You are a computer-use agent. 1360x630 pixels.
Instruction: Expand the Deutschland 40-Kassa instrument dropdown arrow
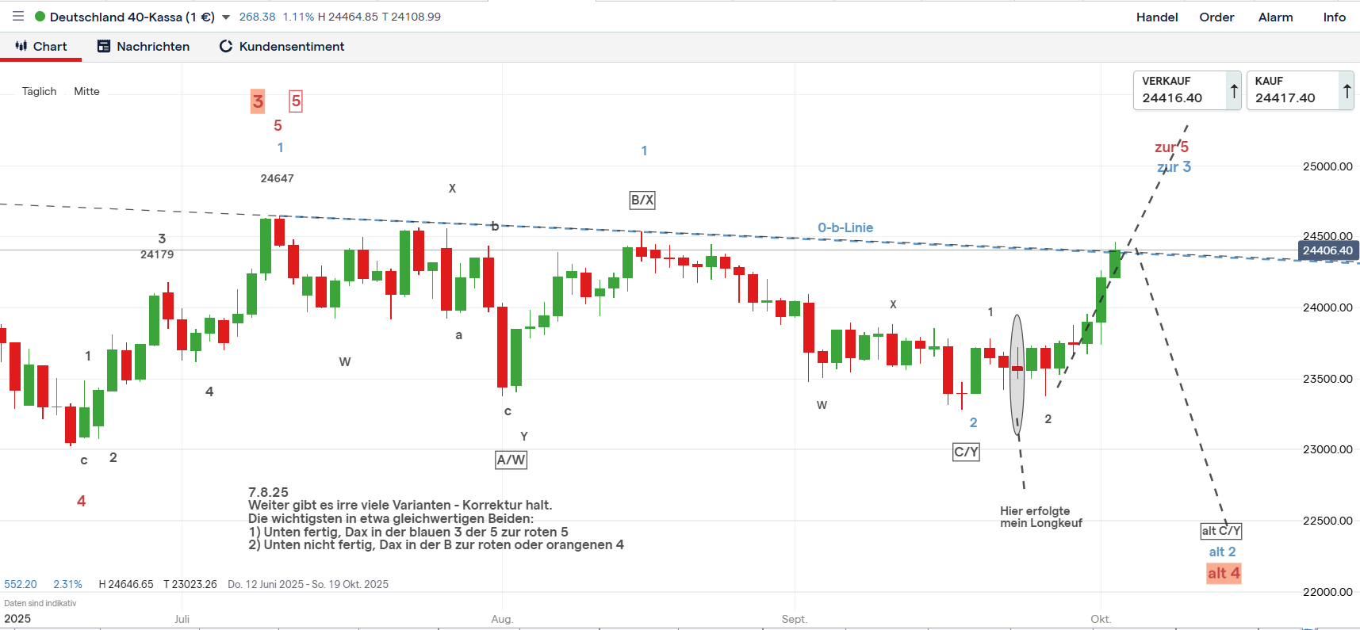point(226,17)
